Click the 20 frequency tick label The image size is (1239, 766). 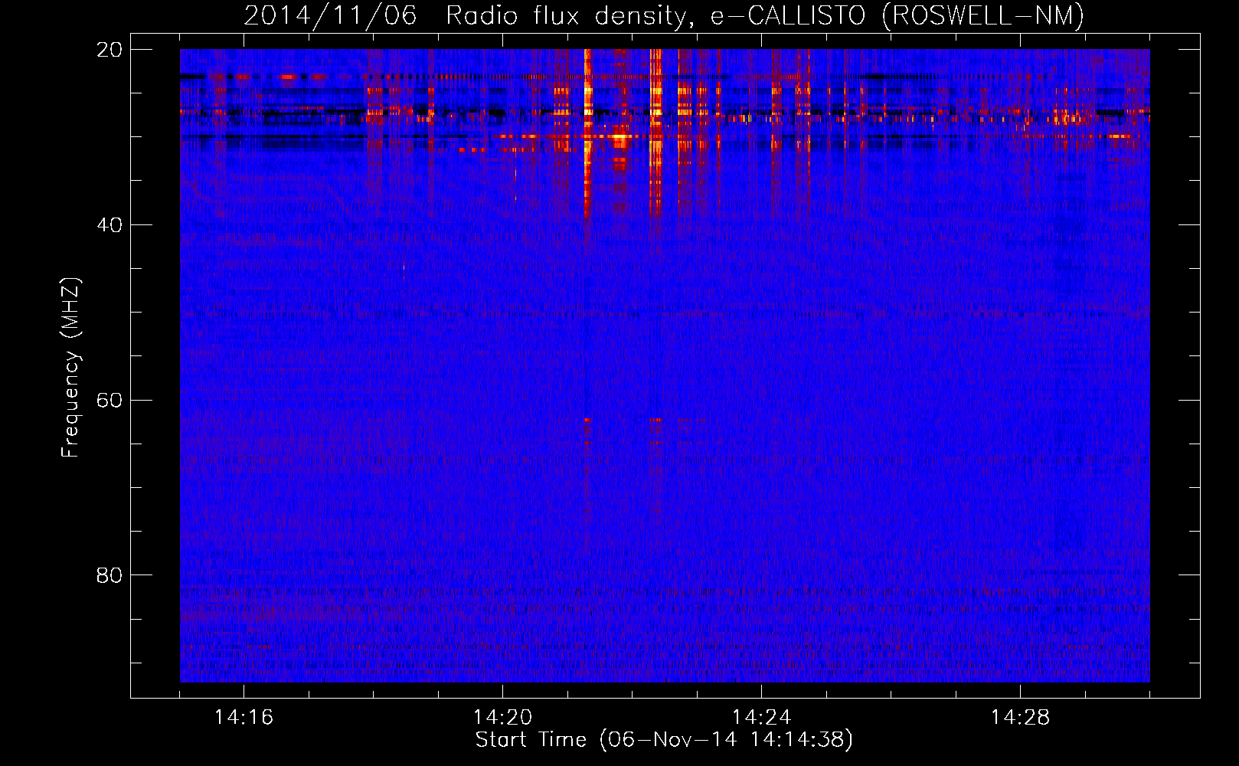[x=110, y=50]
